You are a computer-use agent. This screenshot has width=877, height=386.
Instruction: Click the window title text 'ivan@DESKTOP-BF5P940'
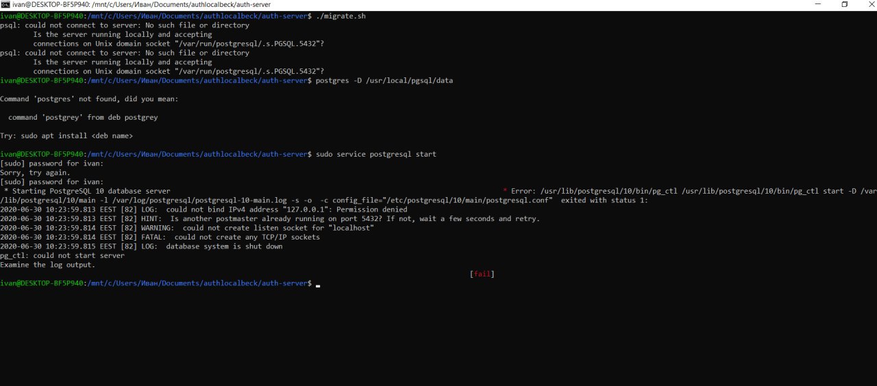pos(49,5)
